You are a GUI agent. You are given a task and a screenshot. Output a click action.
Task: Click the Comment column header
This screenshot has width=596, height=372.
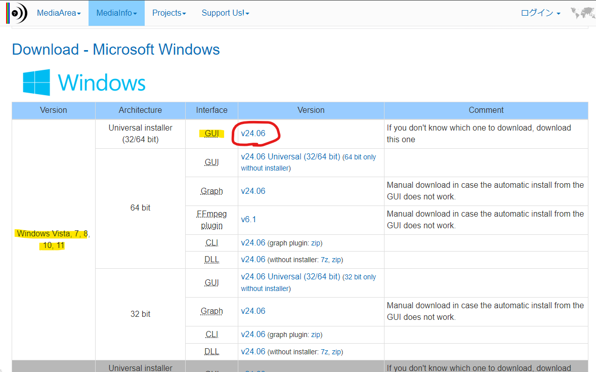[x=486, y=110]
